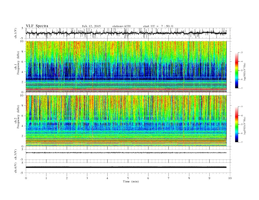Screen dimensions: 259x200
Task: Click time axis tick label '0'
Action: pos(26,178)
